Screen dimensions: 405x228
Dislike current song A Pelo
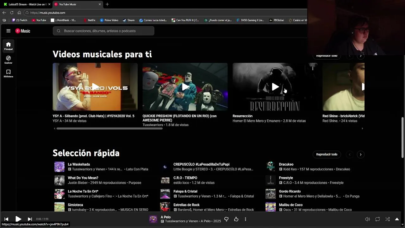[226, 219]
